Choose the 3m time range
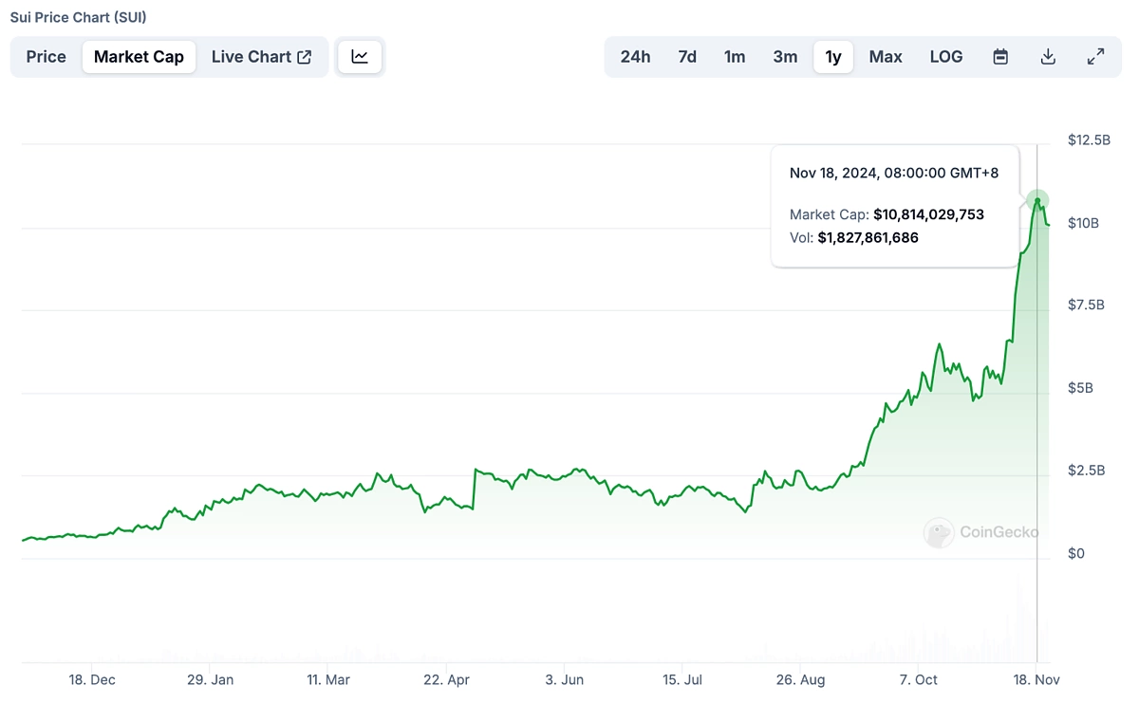Viewport: 1139px width, 703px height. tap(785, 56)
